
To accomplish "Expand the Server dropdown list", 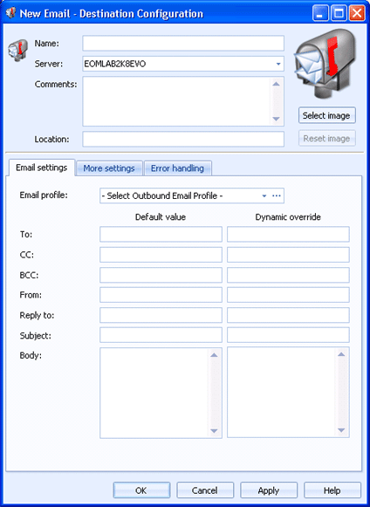I will tap(278, 64).
